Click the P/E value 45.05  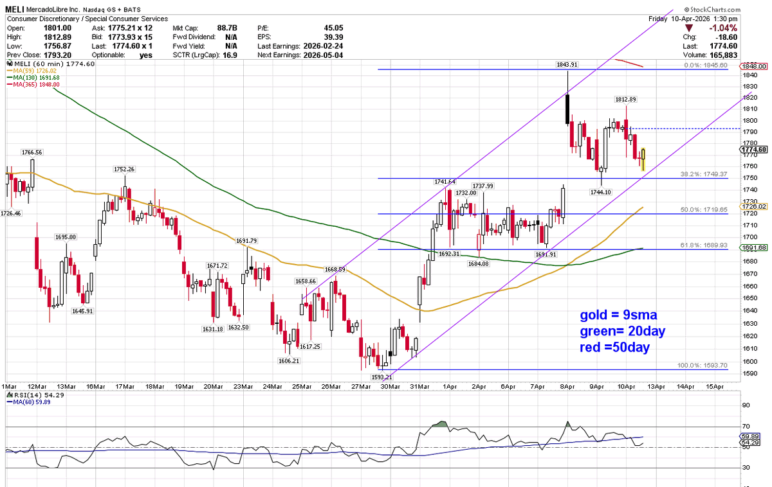[333, 28]
